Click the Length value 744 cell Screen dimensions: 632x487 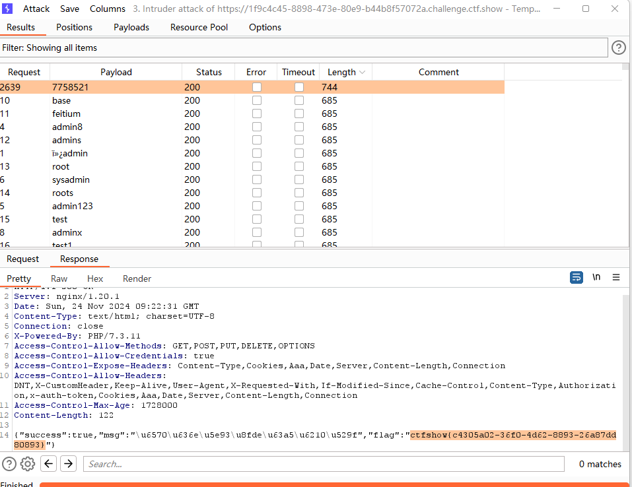[x=346, y=87]
